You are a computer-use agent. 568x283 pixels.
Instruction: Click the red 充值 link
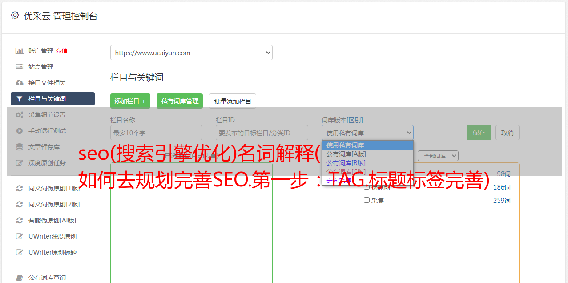click(61, 51)
